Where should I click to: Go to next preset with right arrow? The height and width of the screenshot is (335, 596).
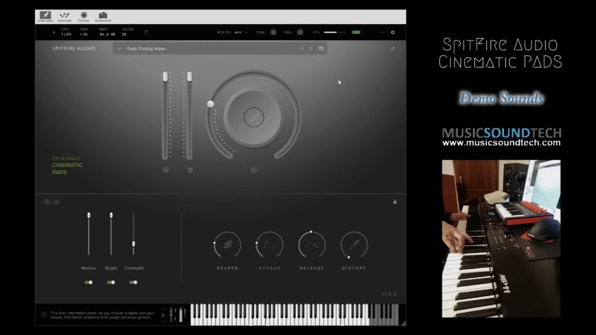tap(311, 48)
